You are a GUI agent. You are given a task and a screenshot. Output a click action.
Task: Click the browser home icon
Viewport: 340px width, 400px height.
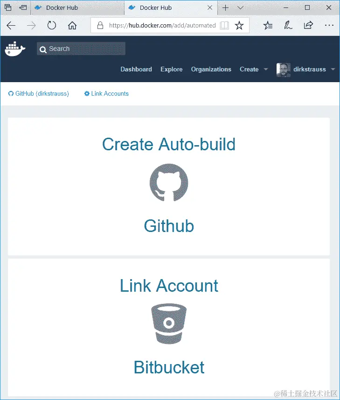(72, 25)
